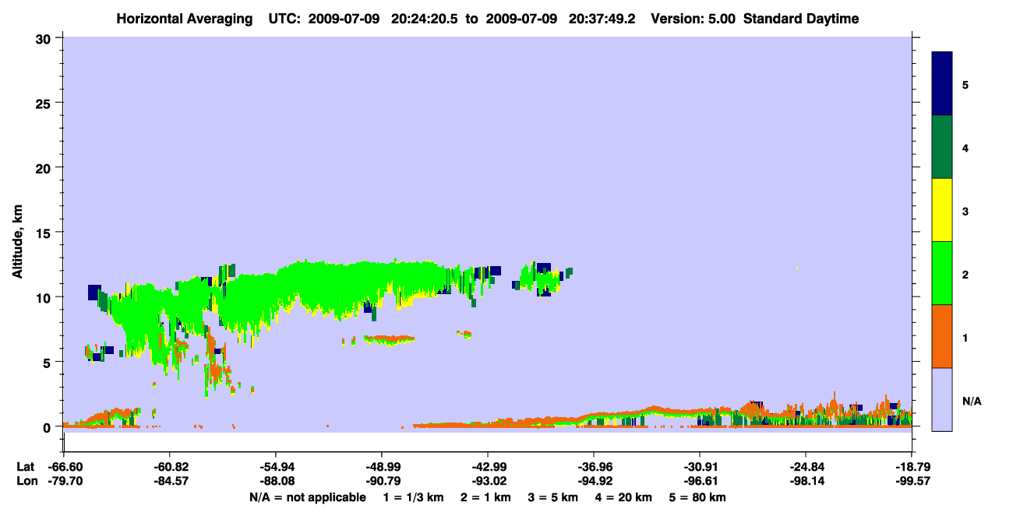1013x519 pixels.
Task: Click the longitude value -88.08
Action: [276, 480]
